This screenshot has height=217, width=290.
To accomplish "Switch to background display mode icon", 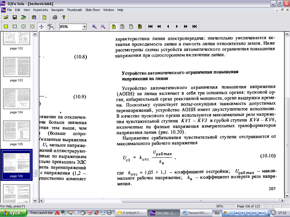I will (x=140, y=27).
